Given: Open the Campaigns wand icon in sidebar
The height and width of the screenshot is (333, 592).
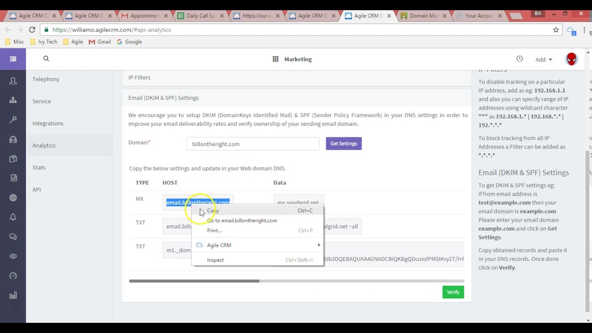Looking at the screenshot, I should click(x=13, y=120).
